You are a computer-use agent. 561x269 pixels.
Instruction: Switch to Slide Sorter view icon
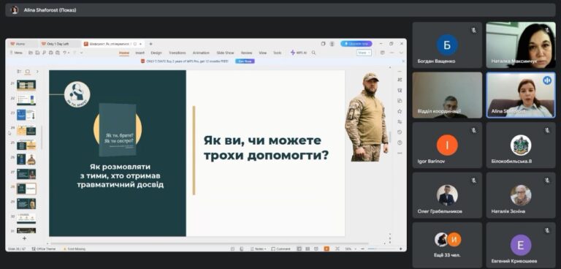(308, 249)
